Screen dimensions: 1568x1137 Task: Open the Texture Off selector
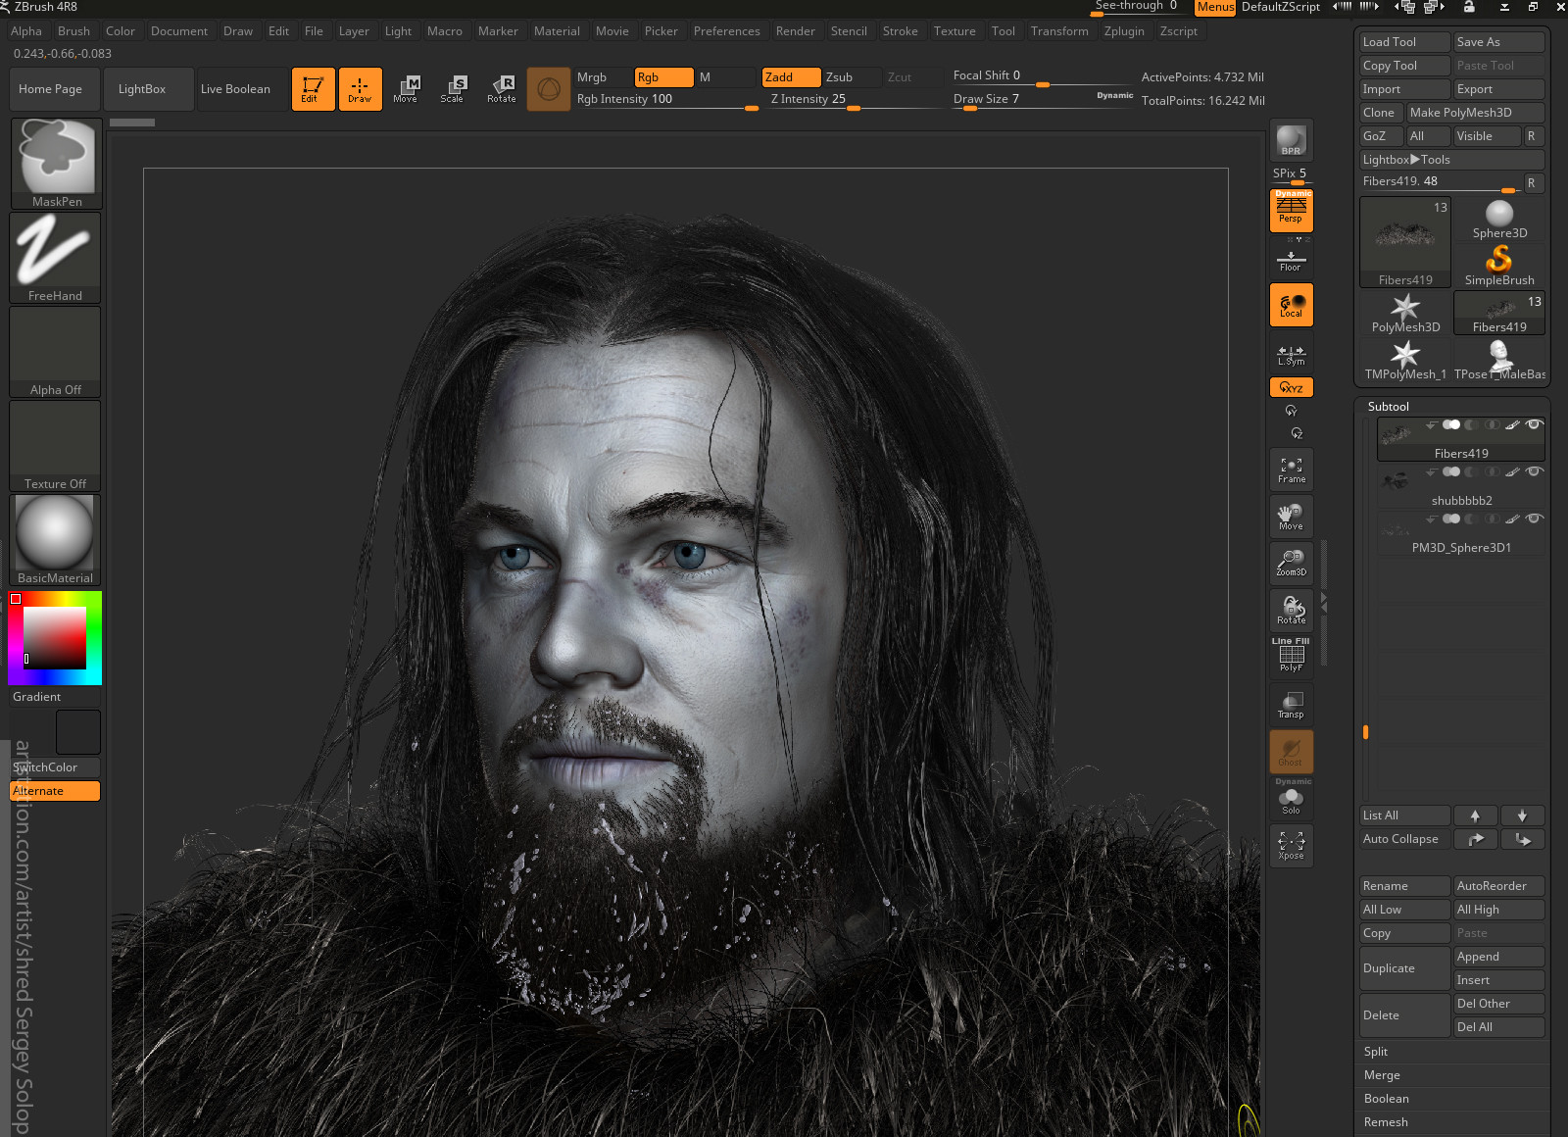coord(56,446)
